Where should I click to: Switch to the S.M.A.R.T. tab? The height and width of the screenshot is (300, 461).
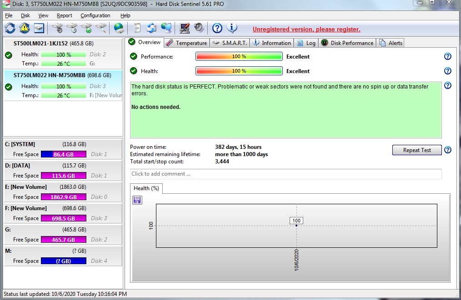pos(230,43)
